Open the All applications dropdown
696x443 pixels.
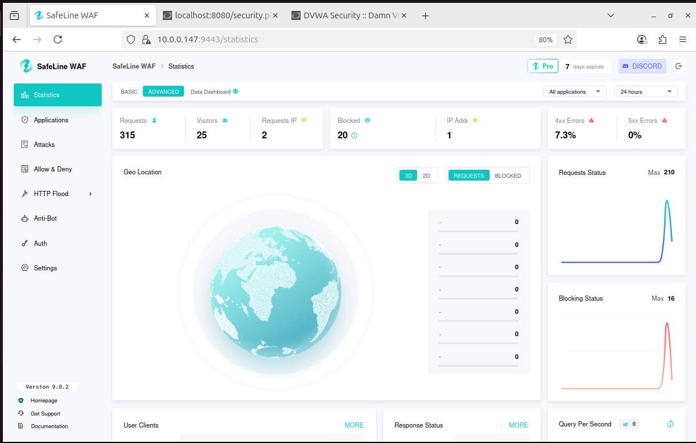(574, 91)
